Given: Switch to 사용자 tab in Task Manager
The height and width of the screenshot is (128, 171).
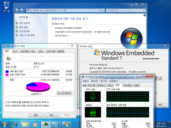Looking at the screenshot, I should pyautogui.click(x=136, y=85).
